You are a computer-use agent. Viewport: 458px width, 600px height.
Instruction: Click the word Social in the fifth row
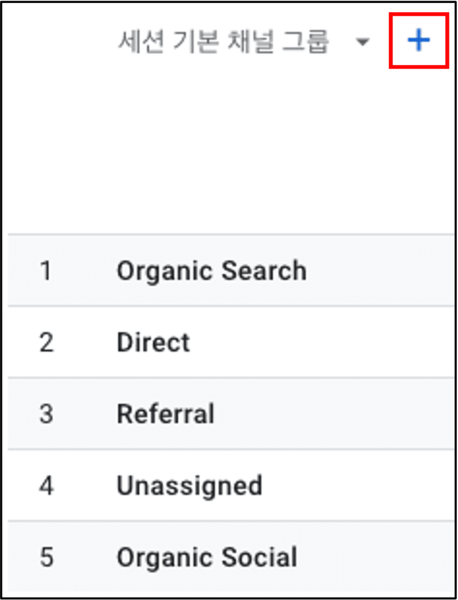(x=260, y=557)
